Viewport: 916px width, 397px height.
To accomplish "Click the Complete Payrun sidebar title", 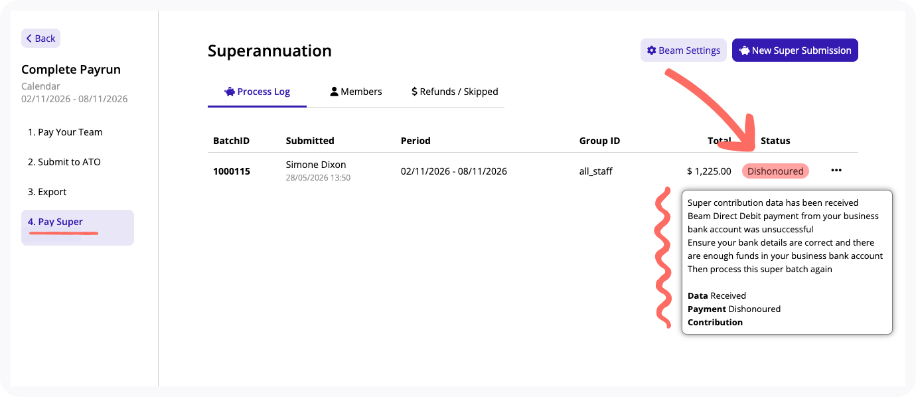I will click(x=71, y=70).
